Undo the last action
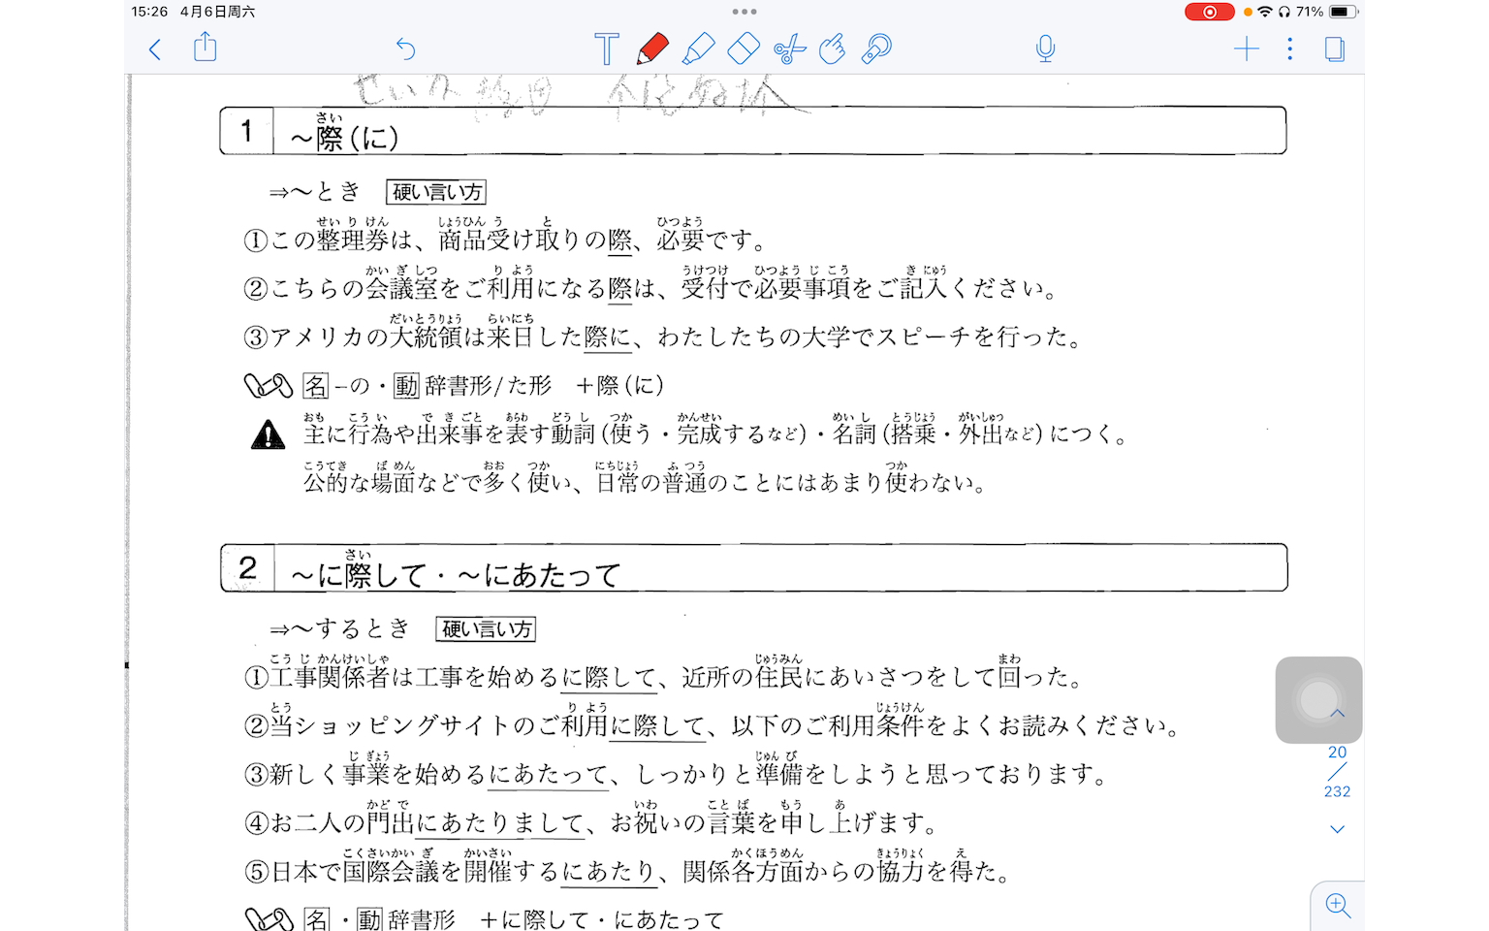 [405, 48]
